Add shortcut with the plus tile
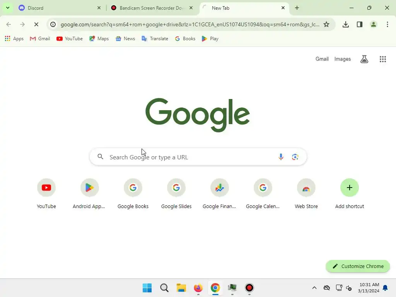 350,194
